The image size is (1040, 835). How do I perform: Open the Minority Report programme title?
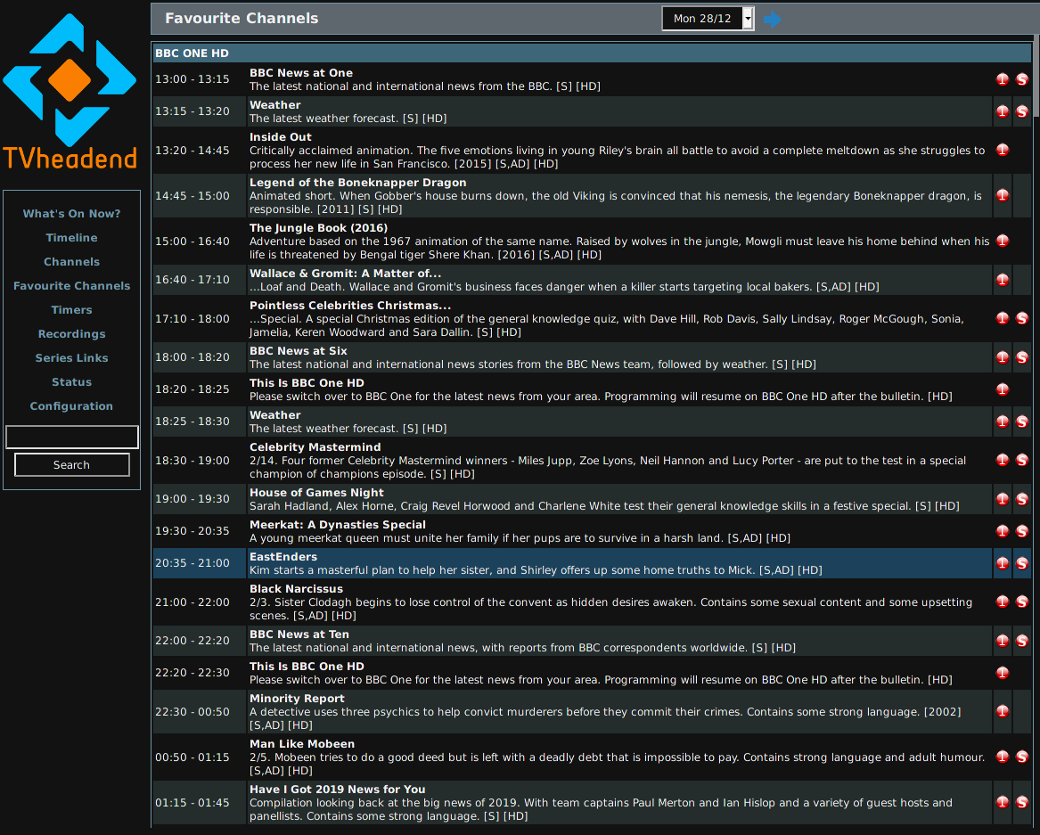pyautogui.click(x=297, y=699)
